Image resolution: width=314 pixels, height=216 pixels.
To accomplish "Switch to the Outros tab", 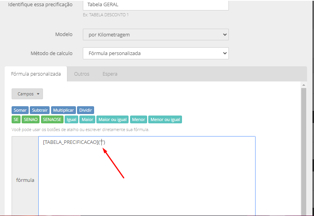I will click(82, 74).
